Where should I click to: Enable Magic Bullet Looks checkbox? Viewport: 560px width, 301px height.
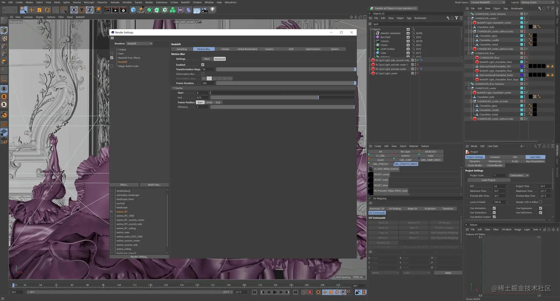pyautogui.click(x=111, y=66)
